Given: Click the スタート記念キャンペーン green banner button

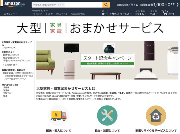Looking at the screenshot, I should coord(107,63).
